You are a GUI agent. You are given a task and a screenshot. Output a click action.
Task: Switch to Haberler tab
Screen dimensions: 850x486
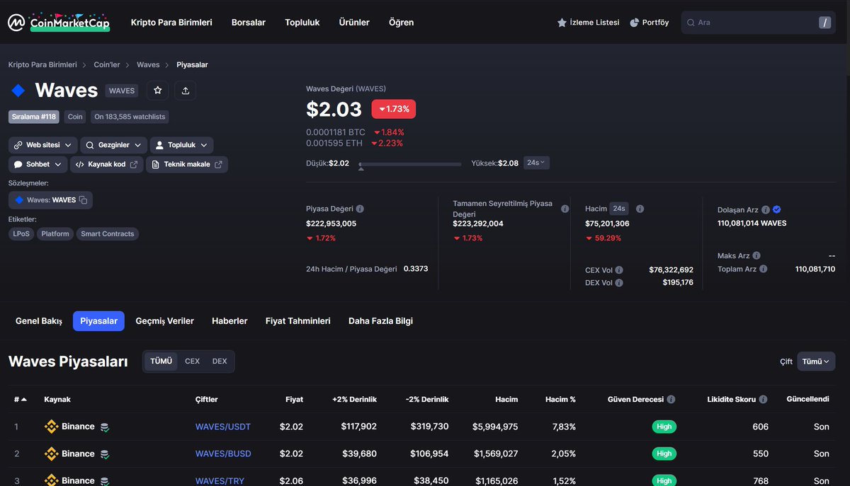point(229,321)
